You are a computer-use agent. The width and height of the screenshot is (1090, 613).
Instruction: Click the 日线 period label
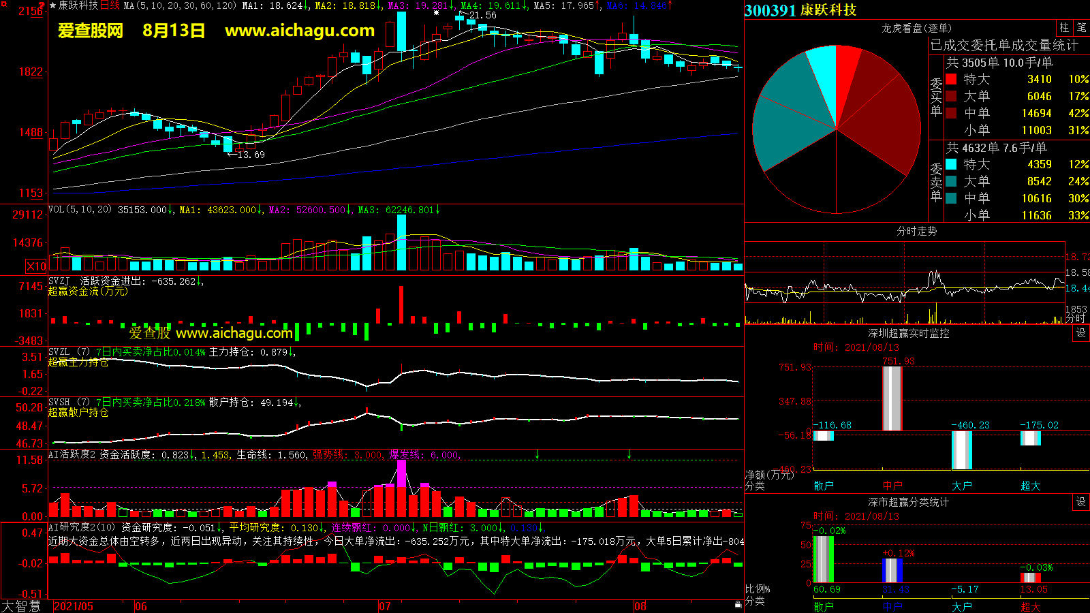coord(110,5)
